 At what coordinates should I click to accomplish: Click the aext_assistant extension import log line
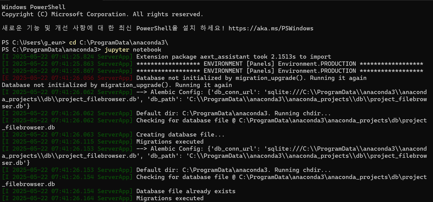click(233, 57)
